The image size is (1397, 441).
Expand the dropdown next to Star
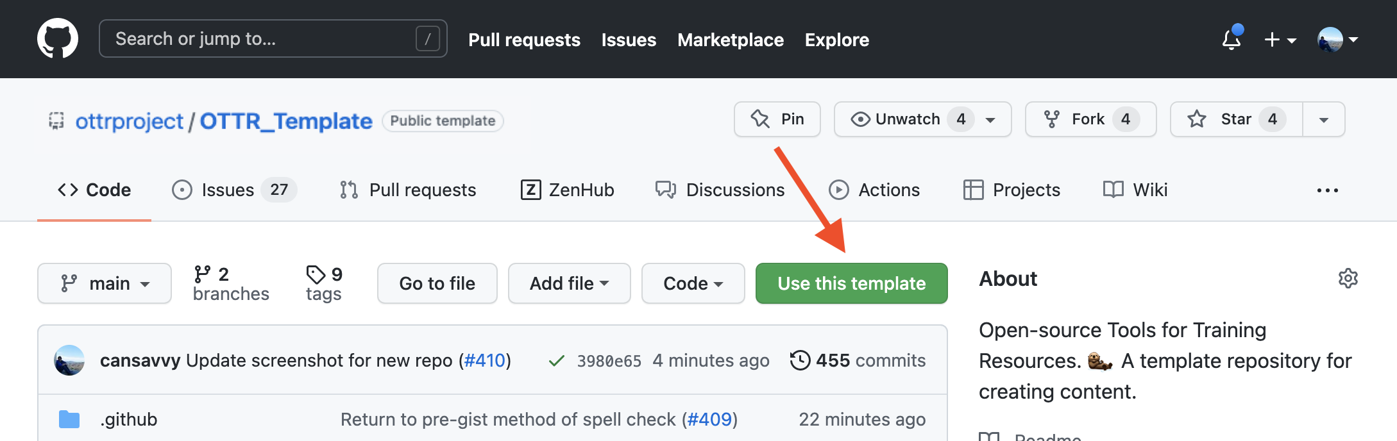point(1324,119)
